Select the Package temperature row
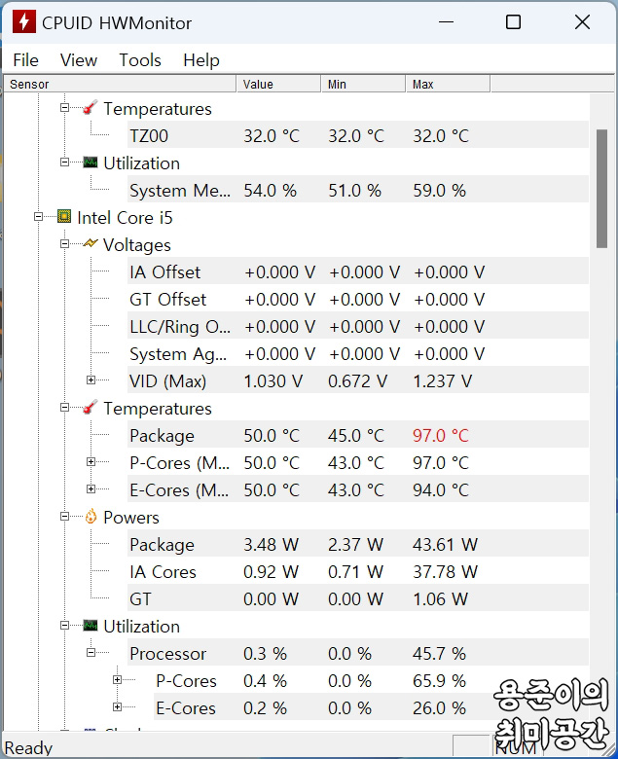 (x=358, y=435)
